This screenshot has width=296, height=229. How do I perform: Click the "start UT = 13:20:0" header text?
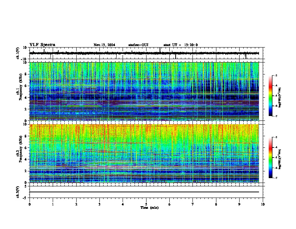[x=181, y=45]
